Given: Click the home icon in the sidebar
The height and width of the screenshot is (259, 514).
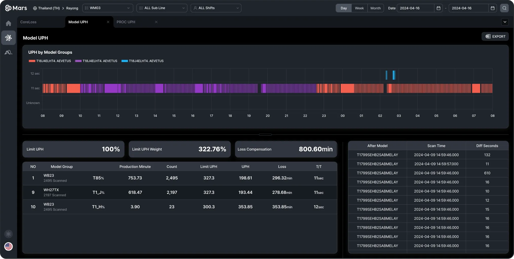Looking at the screenshot, I should click(x=8, y=23).
